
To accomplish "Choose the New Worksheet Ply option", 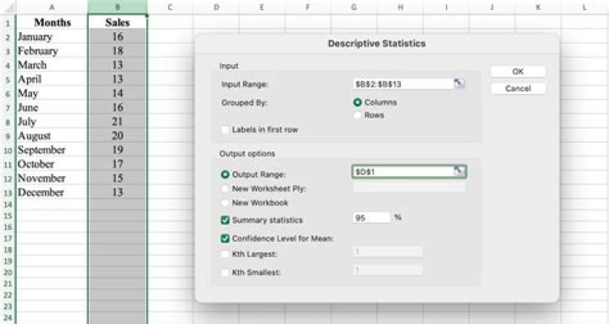I will pyautogui.click(x=225, y=189).
